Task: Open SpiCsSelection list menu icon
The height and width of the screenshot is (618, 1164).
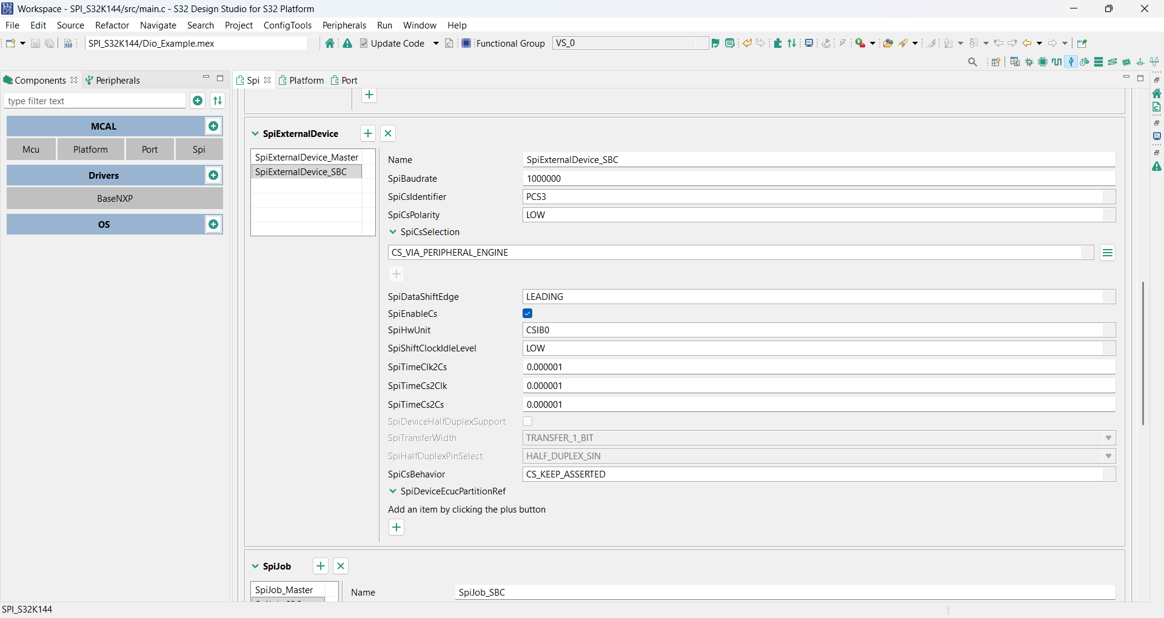Action: click(1108, 253)
